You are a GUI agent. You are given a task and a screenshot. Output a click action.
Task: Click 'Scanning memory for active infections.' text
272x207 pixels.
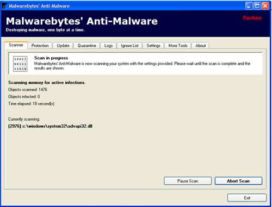point(47,83)
